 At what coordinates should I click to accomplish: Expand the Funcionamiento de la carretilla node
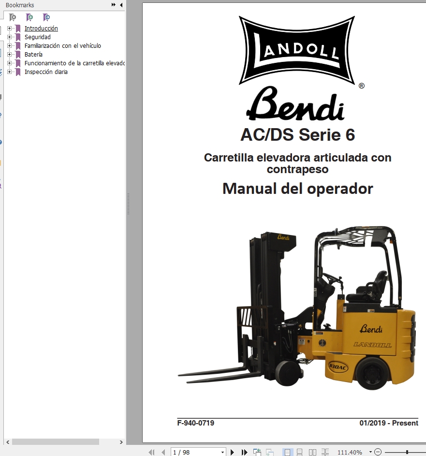pos(9,63)
